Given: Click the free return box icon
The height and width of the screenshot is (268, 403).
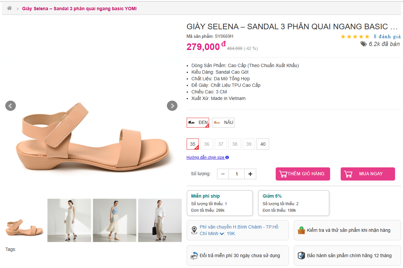Looking at the screenshot, I should (x=194, y=256).
